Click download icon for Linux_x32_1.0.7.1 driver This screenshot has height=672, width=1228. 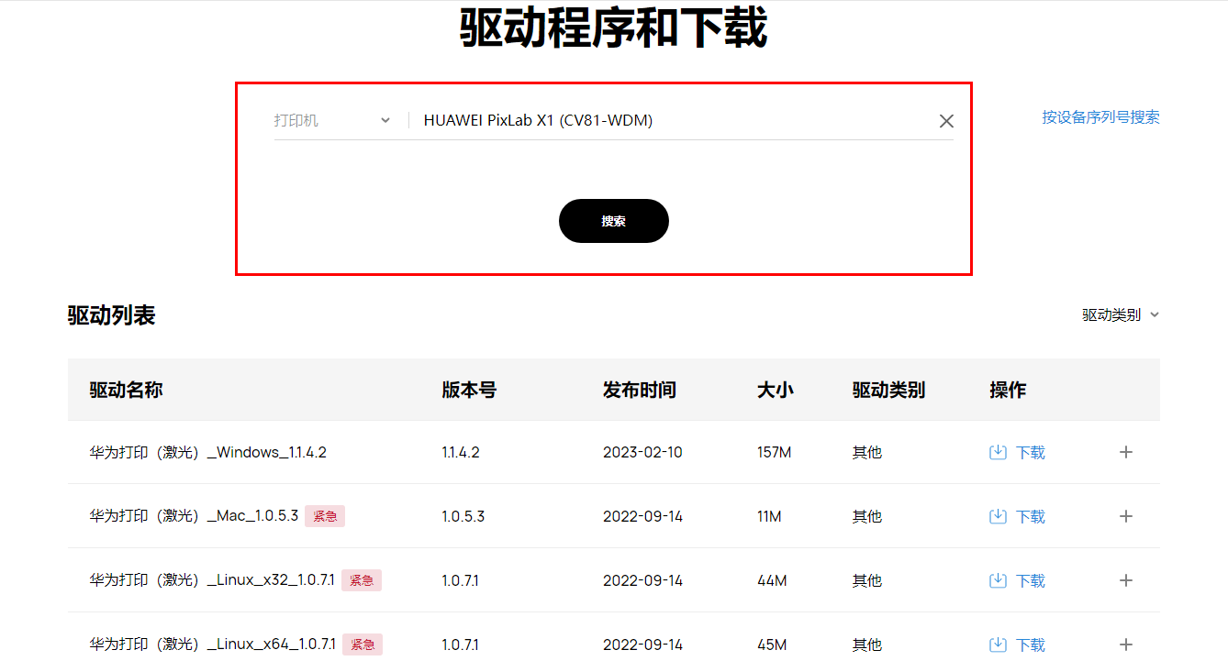998,580
